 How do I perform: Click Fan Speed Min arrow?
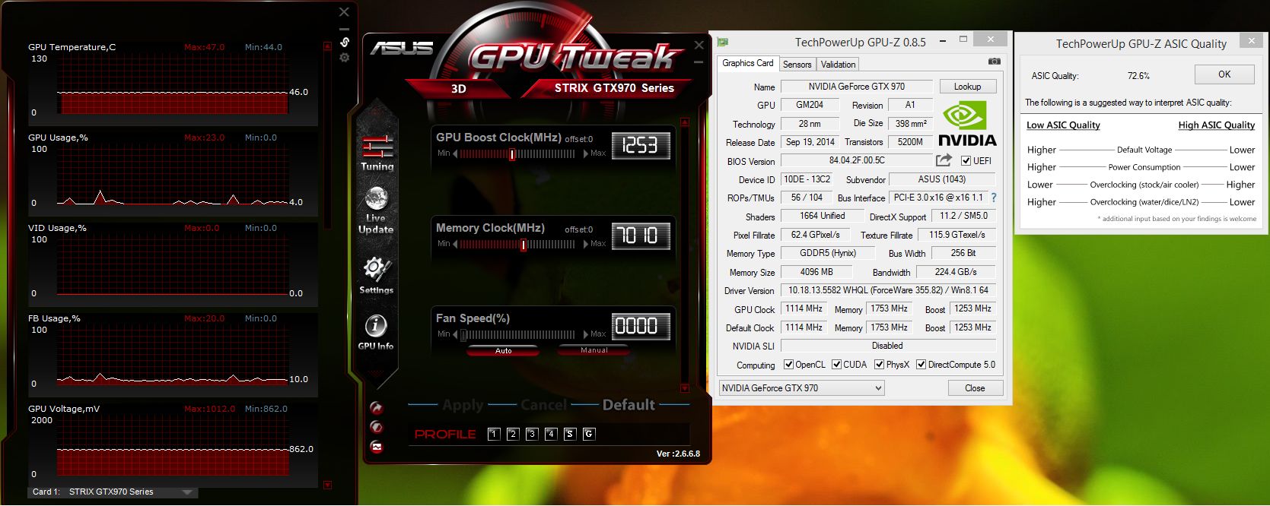click(455, 335)
